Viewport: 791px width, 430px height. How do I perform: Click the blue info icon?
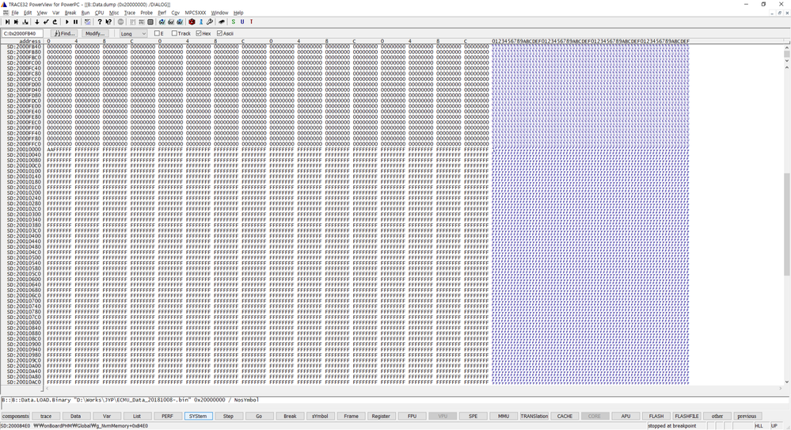click(201, 21)
